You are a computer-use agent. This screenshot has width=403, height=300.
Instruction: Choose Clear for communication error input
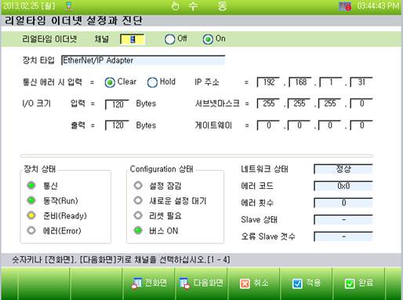[x=110, y=82]
